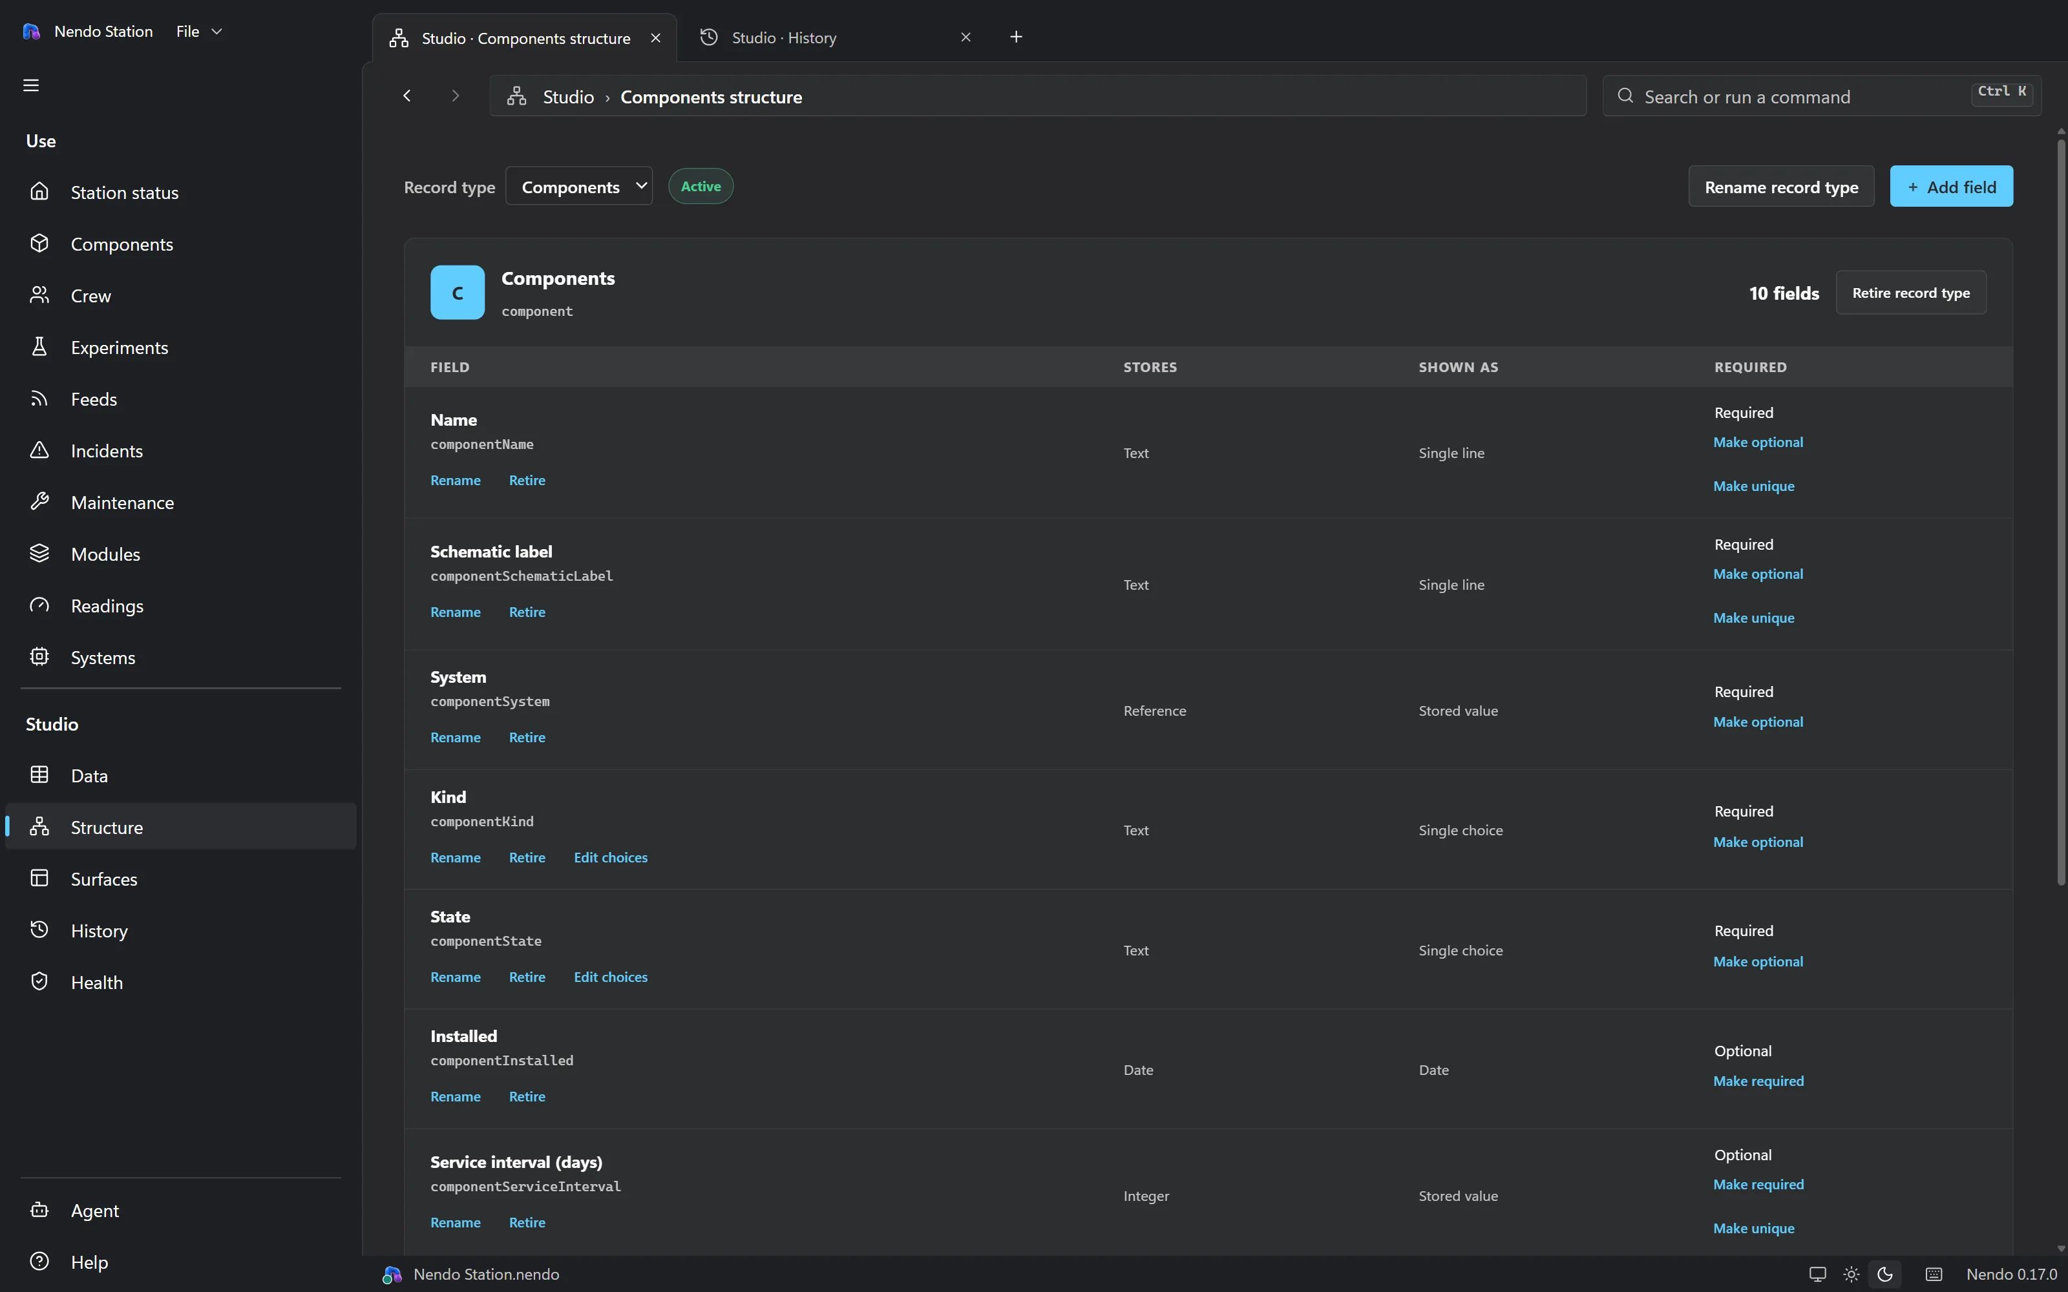Screen dimensions: 2068x1292
Task: Click Retire record type button
Action: [x=1911, y=293]
